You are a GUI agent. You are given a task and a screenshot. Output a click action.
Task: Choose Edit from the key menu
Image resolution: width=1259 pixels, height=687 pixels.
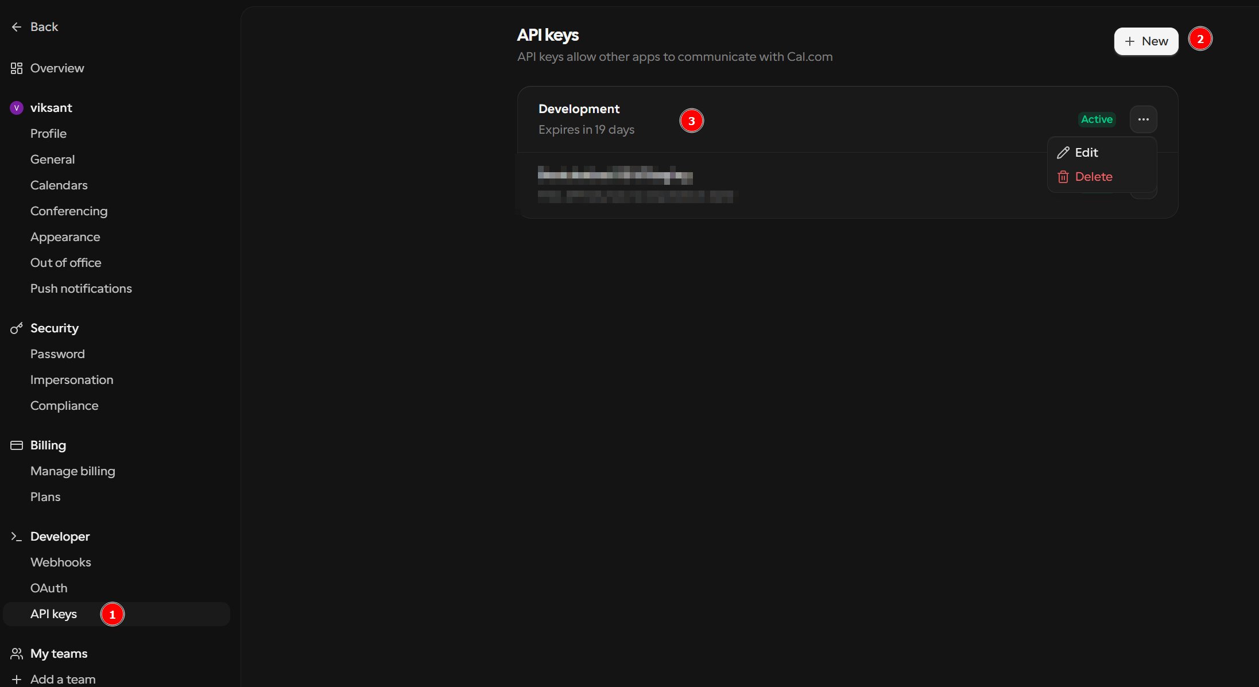tap(1102, 153)
